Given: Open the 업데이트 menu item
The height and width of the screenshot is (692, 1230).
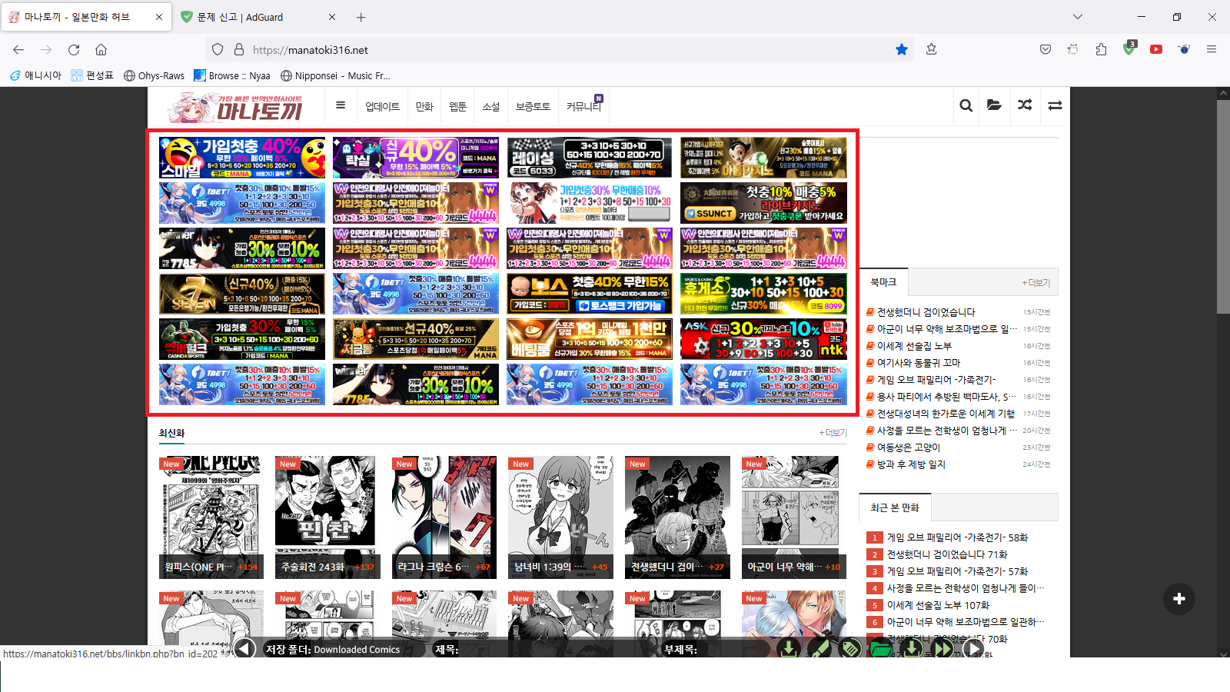Looking at the screenshot, I should click(x=382, y=106).
